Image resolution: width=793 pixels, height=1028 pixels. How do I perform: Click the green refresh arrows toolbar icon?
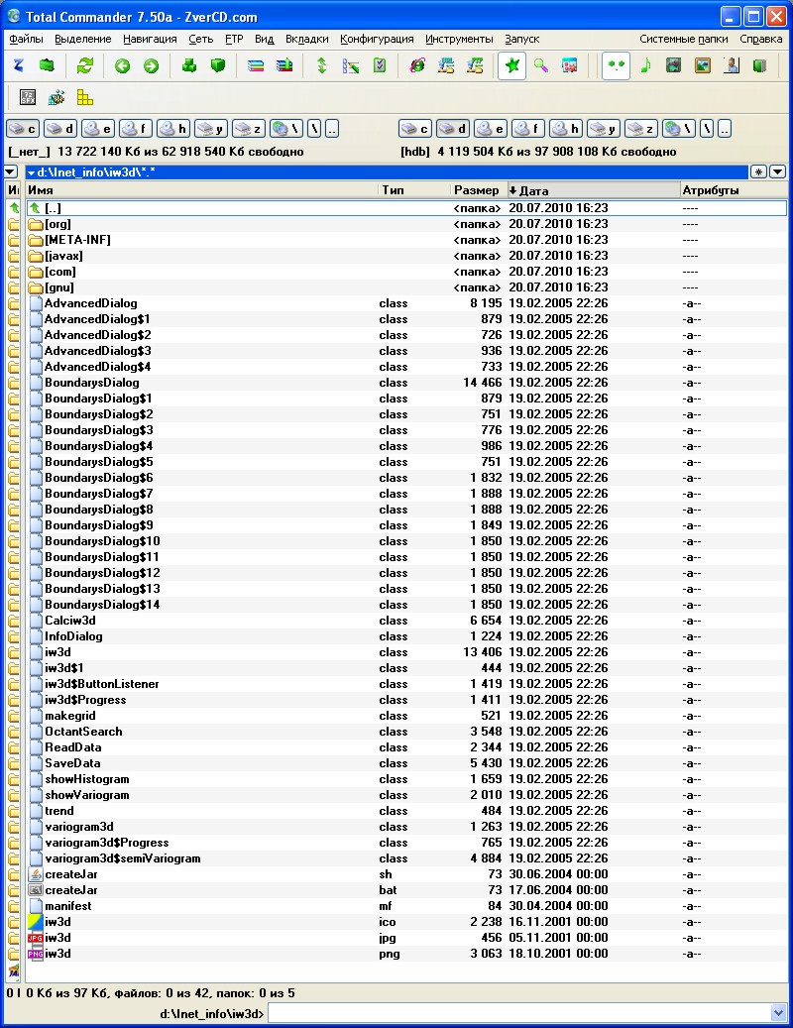pyautogui.click(x=85, y=65)
